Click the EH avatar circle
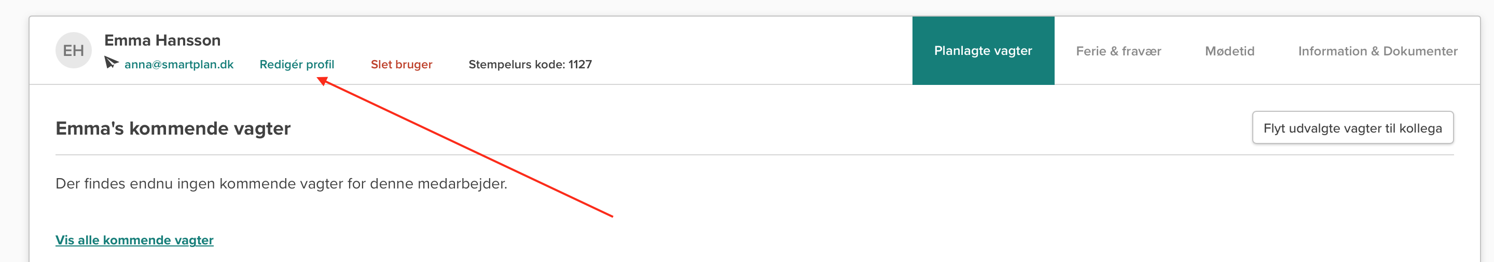Viewport: 1494px width, 262px height. [73, 50]
